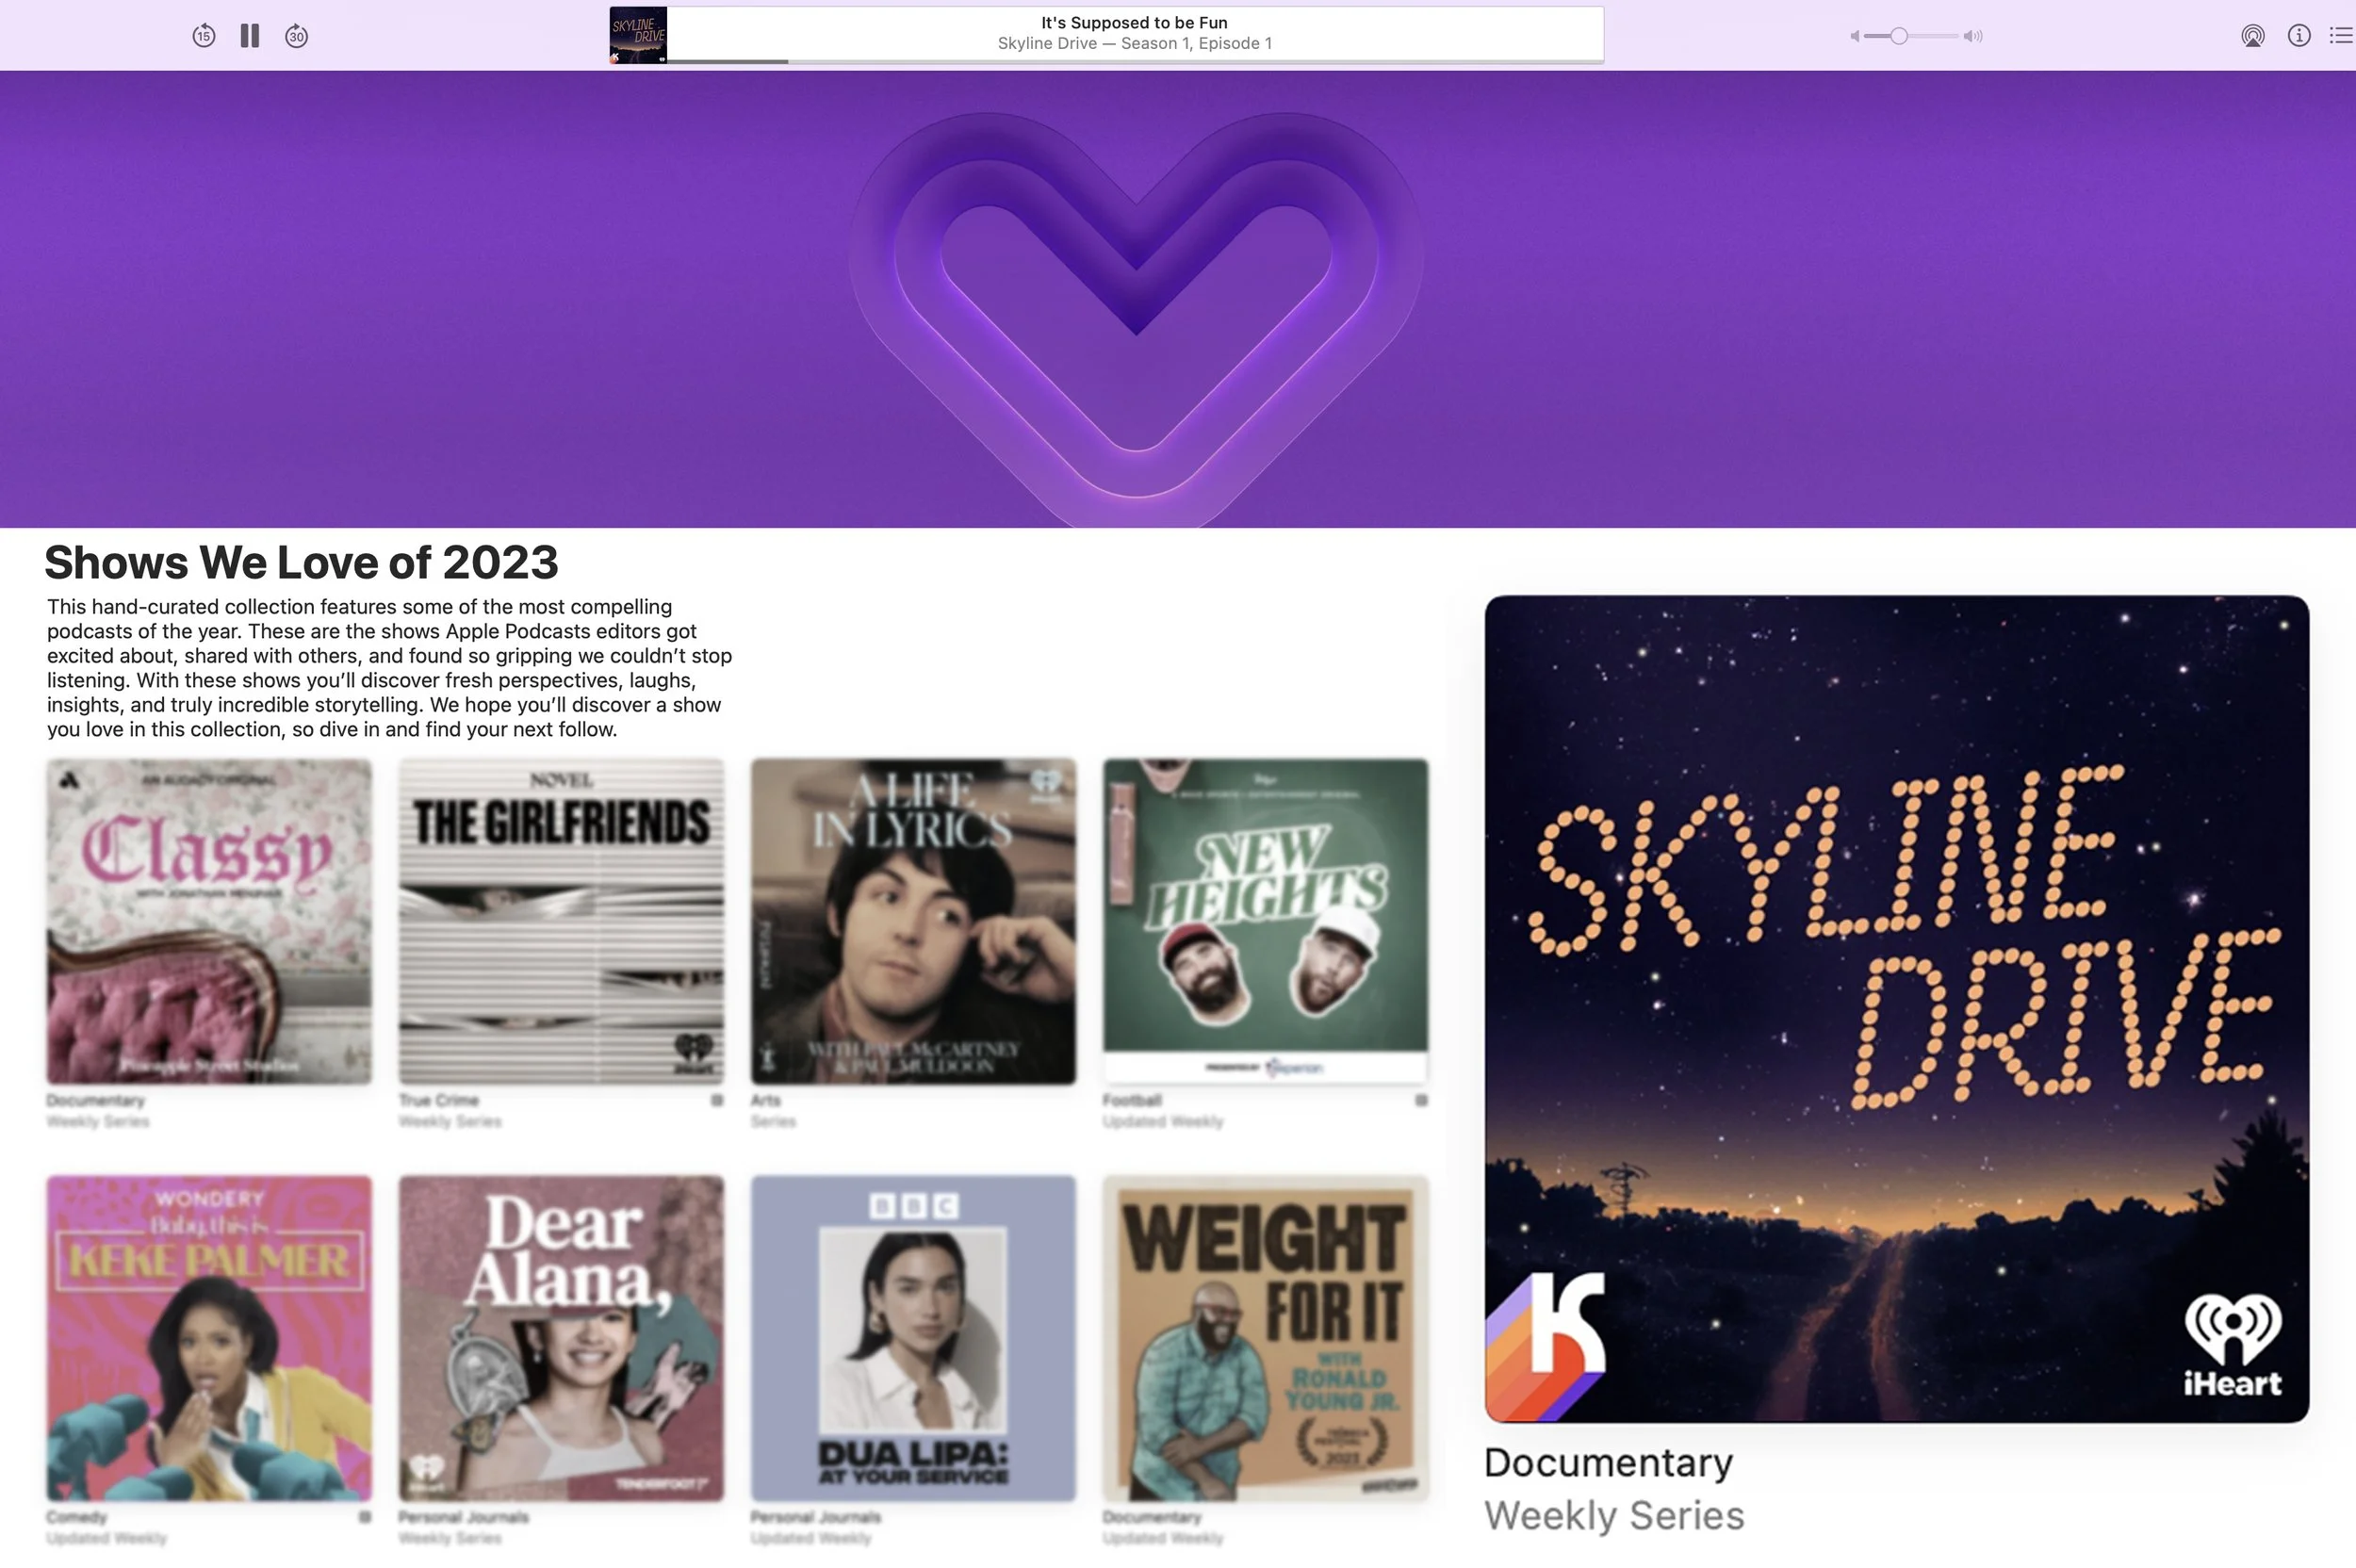The height and width of the screenshot is (1568, 2356).
Task: Open the Weight For It podcast cover
Action: tap(1265, 1338)
